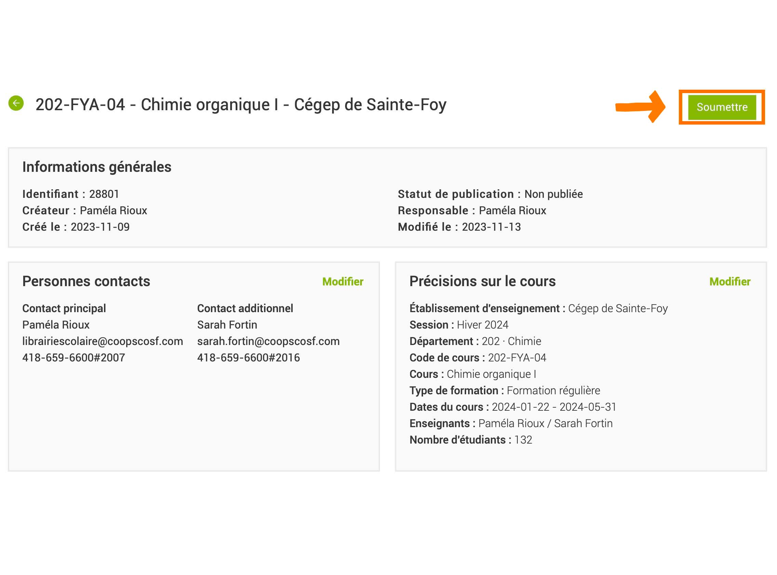Click phone number ending in #2007
Viewport: 777px width, 575px height.
[74, 357]
